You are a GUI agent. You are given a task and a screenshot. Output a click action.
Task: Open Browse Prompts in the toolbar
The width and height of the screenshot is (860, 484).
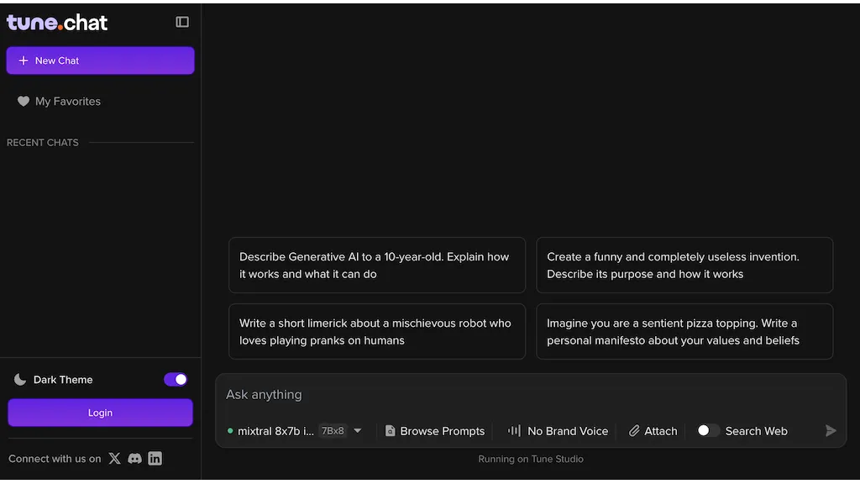pyautogui.click(x=435, y=431)
